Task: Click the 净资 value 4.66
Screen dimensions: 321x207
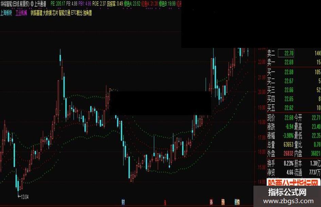Action: click(x=290, y=172)
